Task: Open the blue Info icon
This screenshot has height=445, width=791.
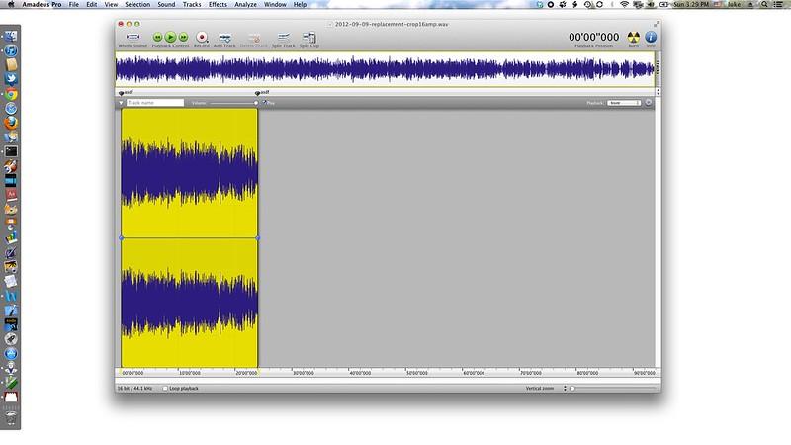Action: point(651,37)
